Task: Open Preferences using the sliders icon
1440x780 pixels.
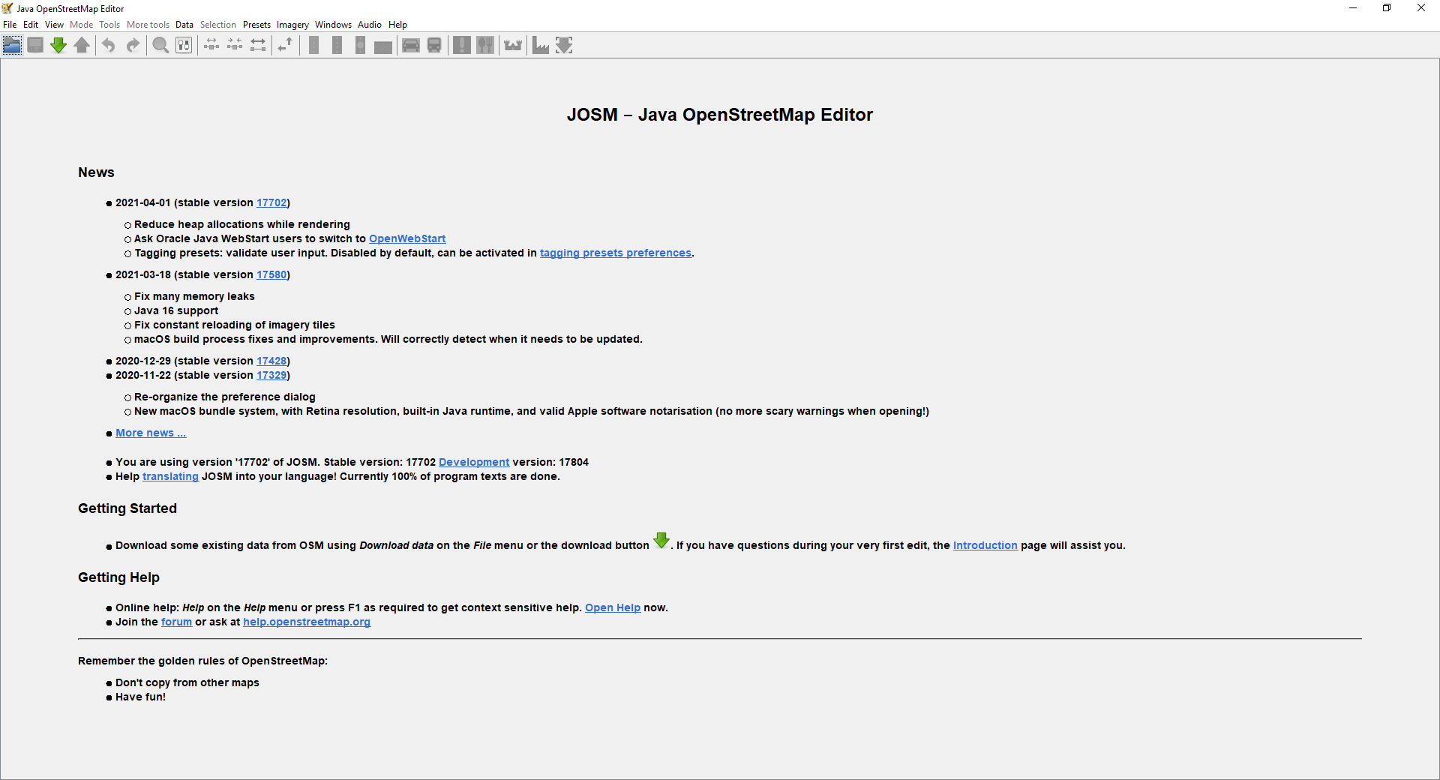Action: coord(184,46)
